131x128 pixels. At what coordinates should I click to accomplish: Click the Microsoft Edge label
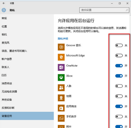tap(75, 56)
